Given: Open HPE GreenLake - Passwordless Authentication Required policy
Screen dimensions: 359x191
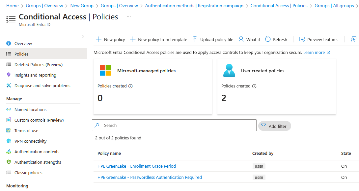Looking at the screenshot, I should point(150,177).
